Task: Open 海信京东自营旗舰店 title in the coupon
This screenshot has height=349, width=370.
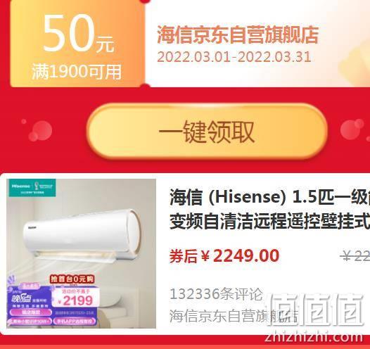Action: (x=238, y=35)
